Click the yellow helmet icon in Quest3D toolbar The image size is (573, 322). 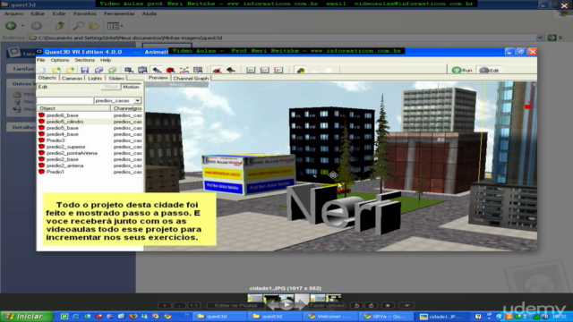tap(301, 70)
